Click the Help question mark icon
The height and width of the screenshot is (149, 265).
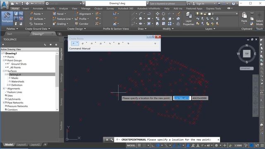point(234,3)
